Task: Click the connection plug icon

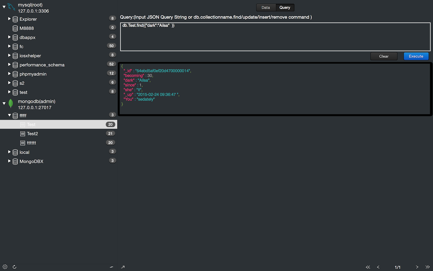Action: (x=112, y=267)
